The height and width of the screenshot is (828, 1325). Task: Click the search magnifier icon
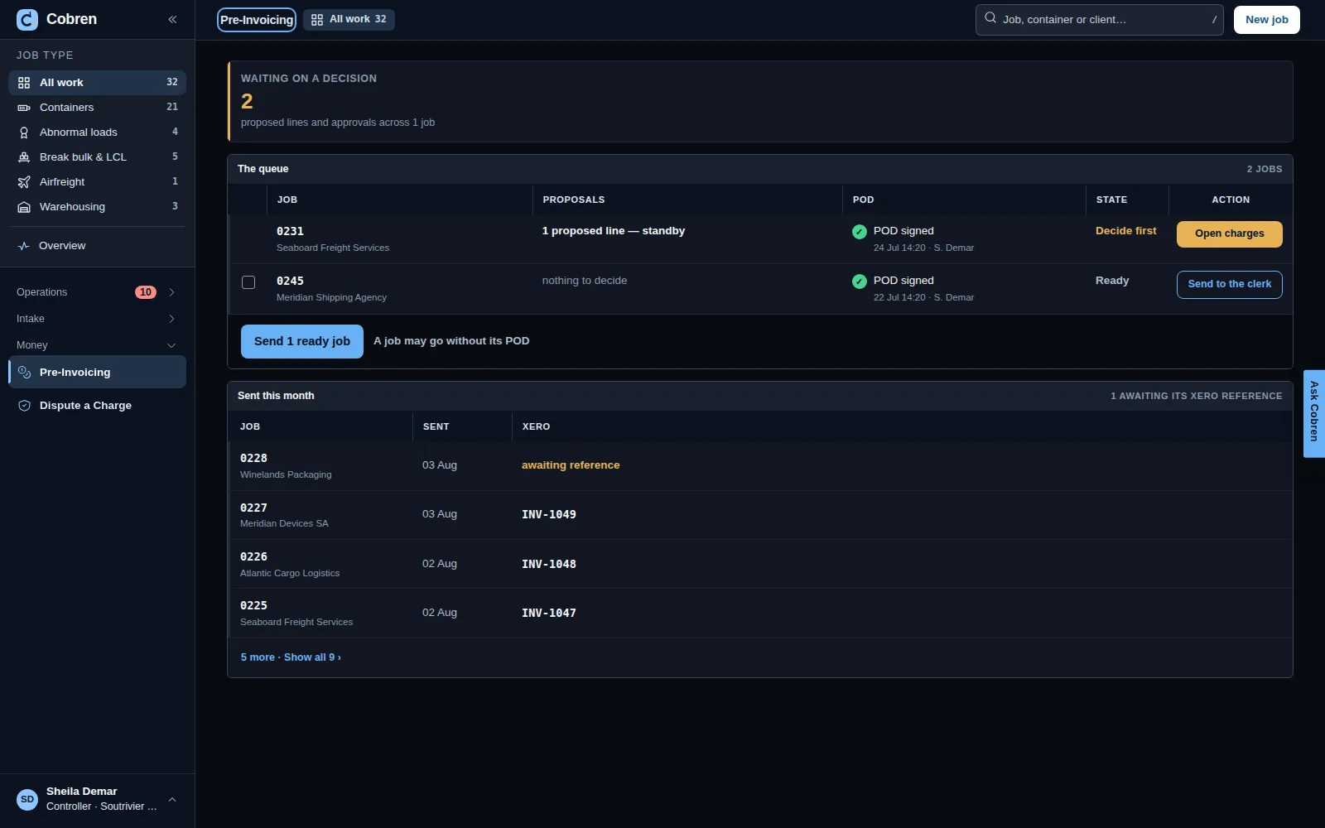pos(990,17)
